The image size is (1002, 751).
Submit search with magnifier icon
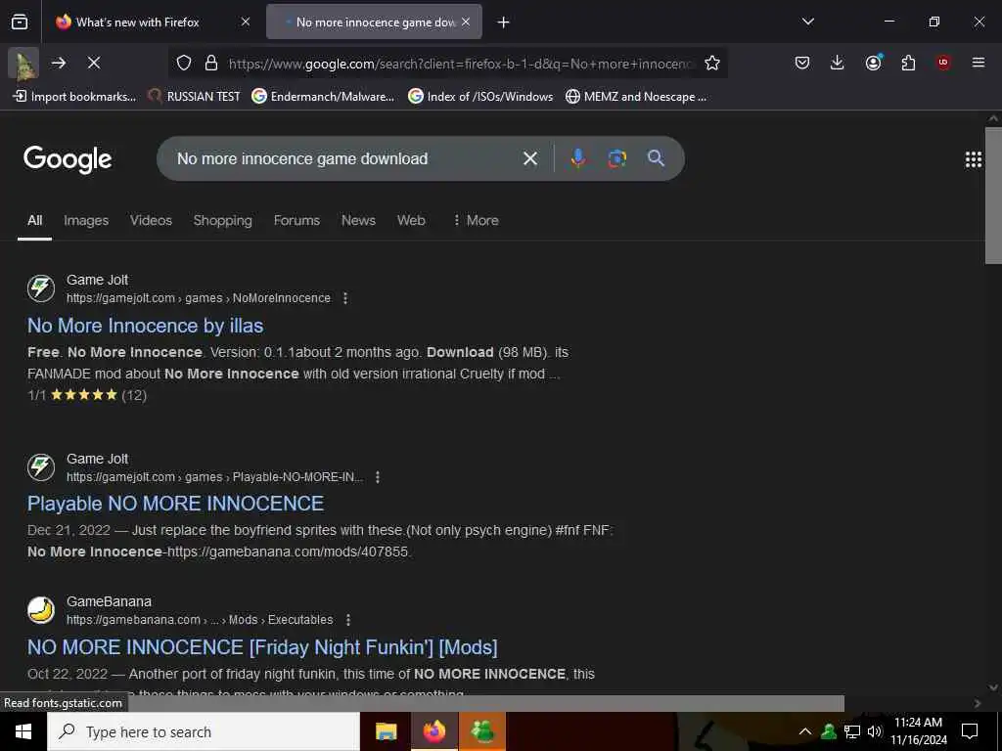point(656,158)
